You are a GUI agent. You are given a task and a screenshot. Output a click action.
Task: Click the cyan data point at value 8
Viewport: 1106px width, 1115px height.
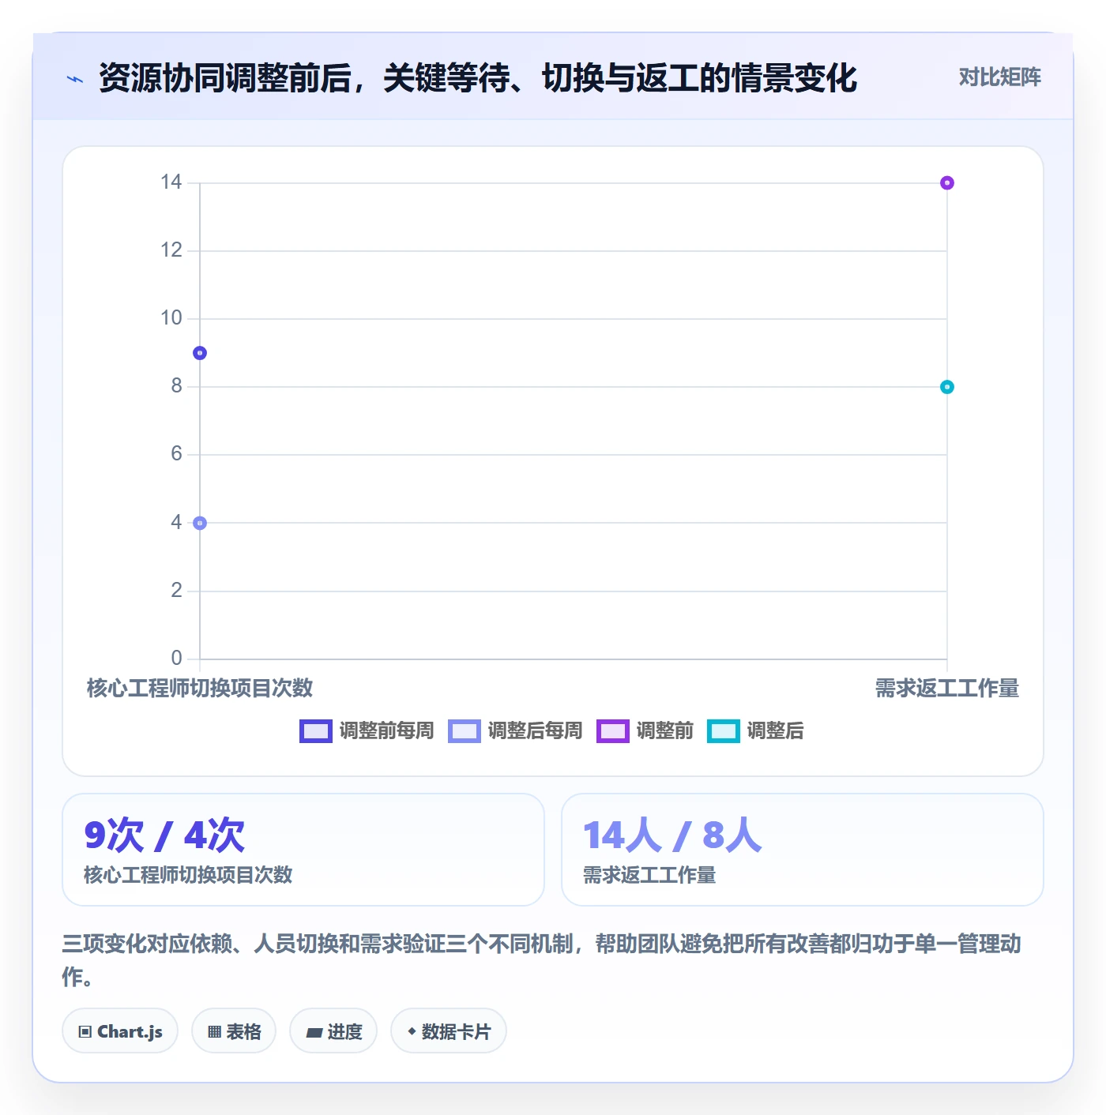click(x=947, y=387)
